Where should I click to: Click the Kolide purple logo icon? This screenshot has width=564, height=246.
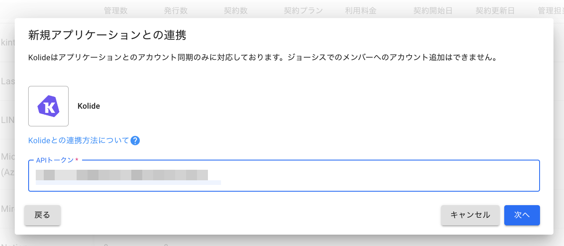(48, 106)
